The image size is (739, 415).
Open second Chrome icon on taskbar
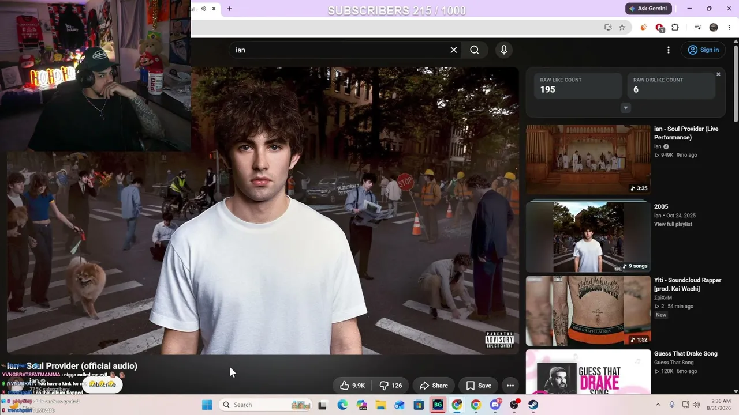(476, 405)
